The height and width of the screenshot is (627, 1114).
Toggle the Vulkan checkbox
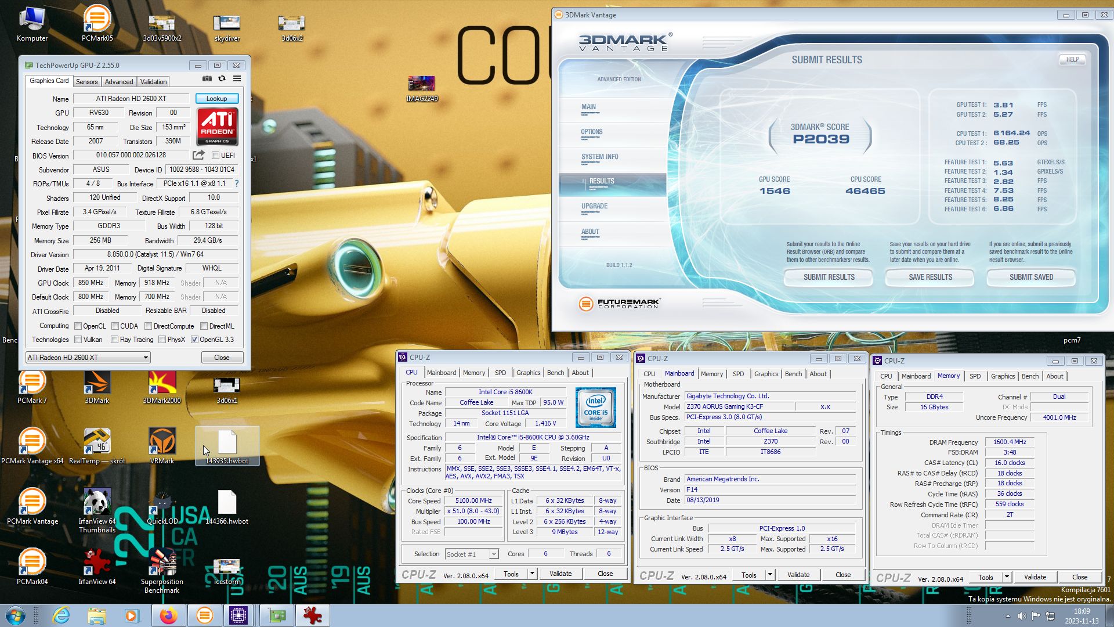pyautogui.click(x=78, y=340)
